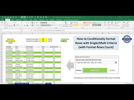The image size is (134, 100).
Task: Click the Name Box
Action: tap(10, 30)
